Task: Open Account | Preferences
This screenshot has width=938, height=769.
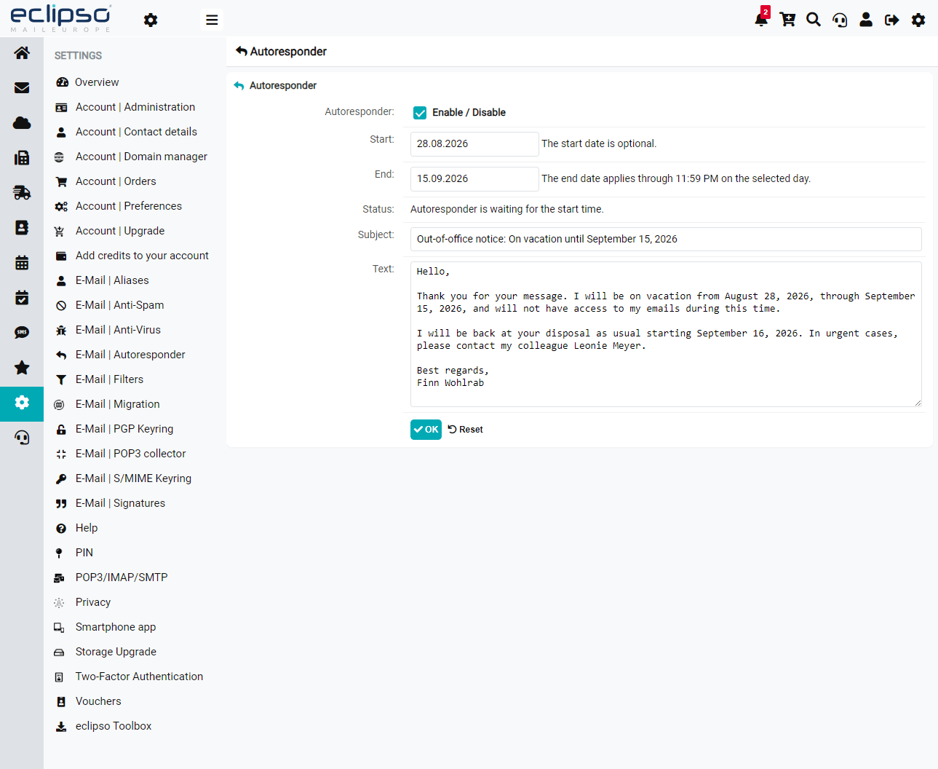Action: pos(129,206)
